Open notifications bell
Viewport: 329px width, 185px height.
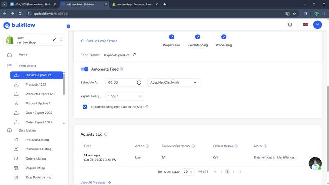pyautogui.click(x=290, y=25)
